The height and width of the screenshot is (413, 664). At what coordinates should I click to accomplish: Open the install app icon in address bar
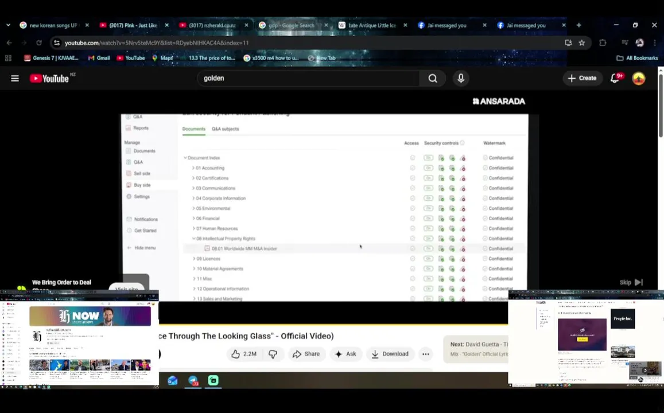click(x=568, y=43)
